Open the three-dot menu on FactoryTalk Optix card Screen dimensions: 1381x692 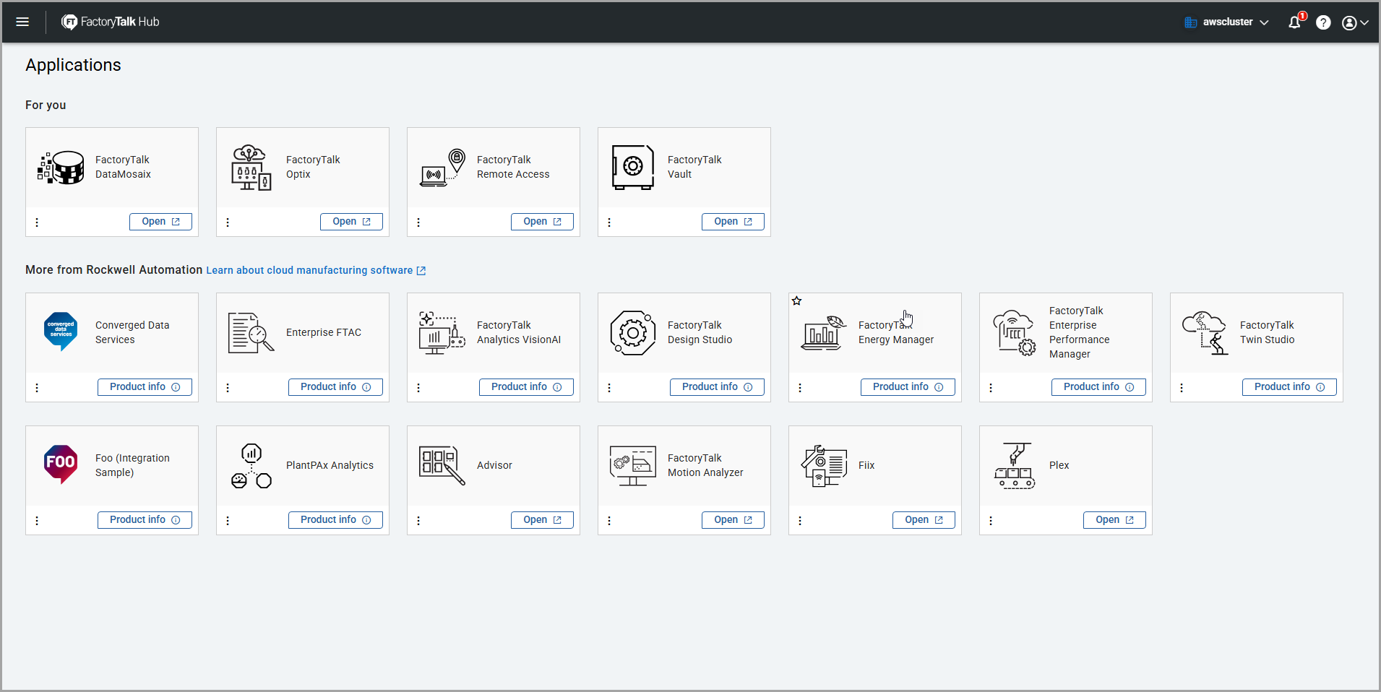[x=228, y=222]
